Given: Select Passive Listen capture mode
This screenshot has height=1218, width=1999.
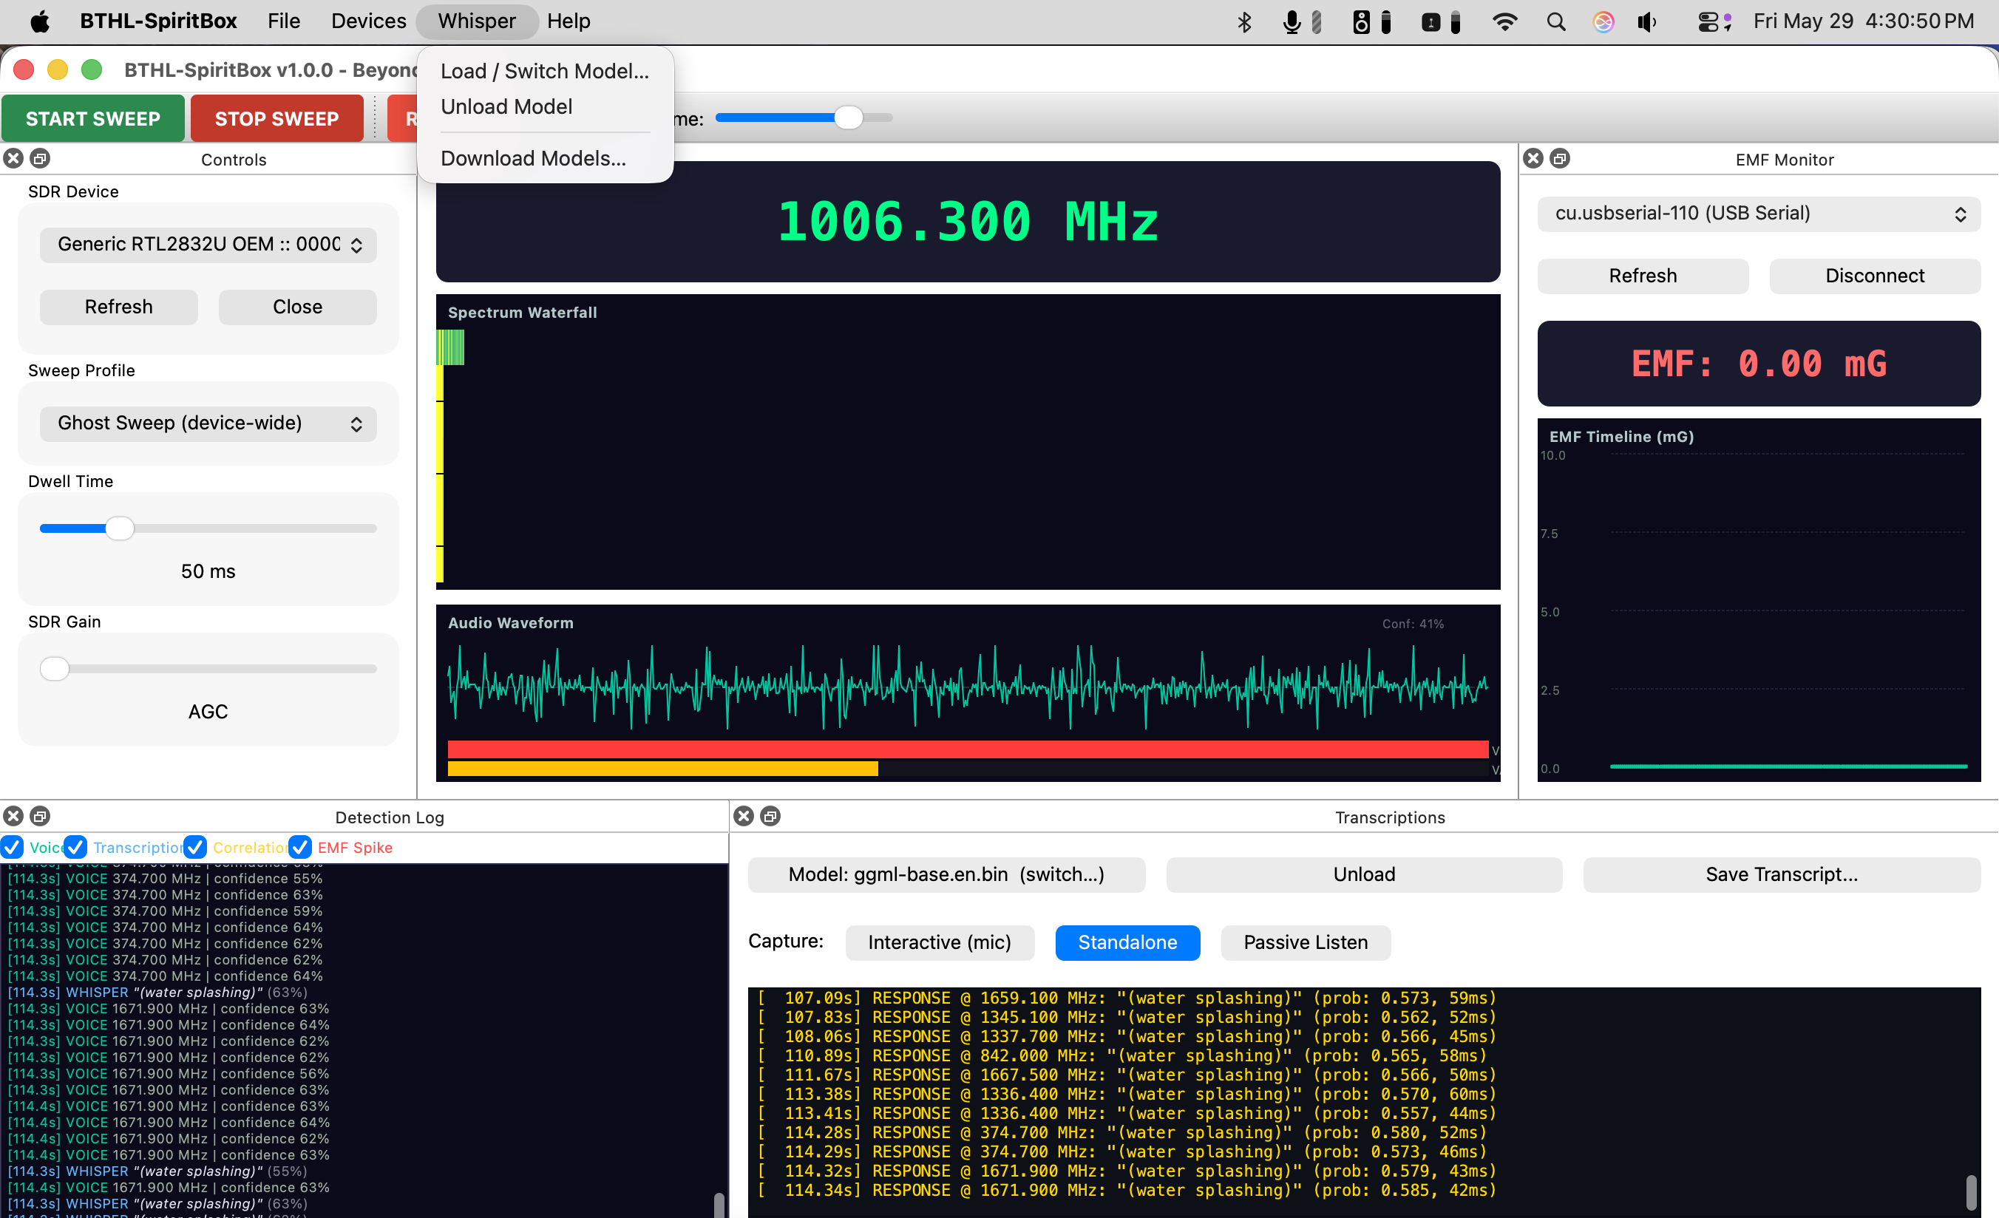Looking at the screenshot, I should (x=1306, y=942).
